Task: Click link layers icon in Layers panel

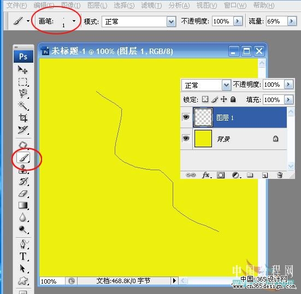Action: click(x=191, y=175)
